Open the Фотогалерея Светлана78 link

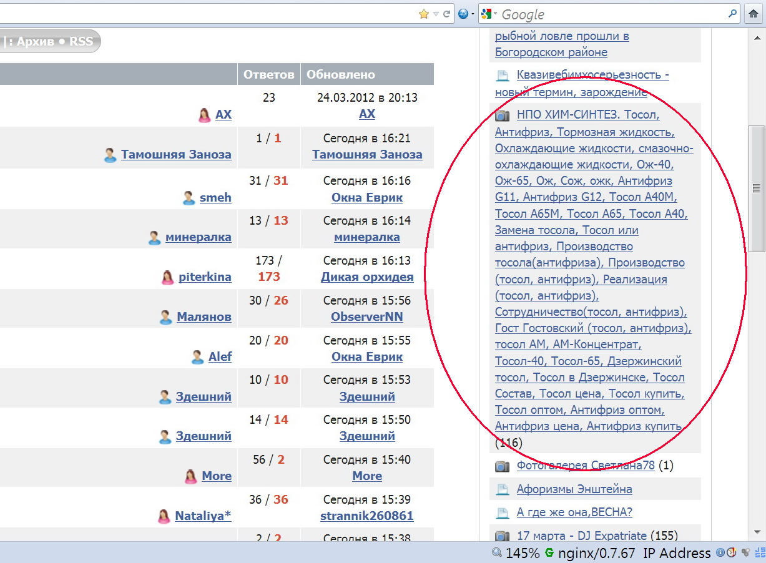586,466
